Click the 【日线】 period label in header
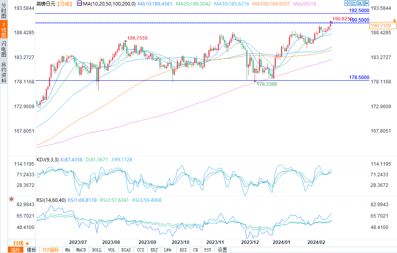 click(x=64, y=4)
